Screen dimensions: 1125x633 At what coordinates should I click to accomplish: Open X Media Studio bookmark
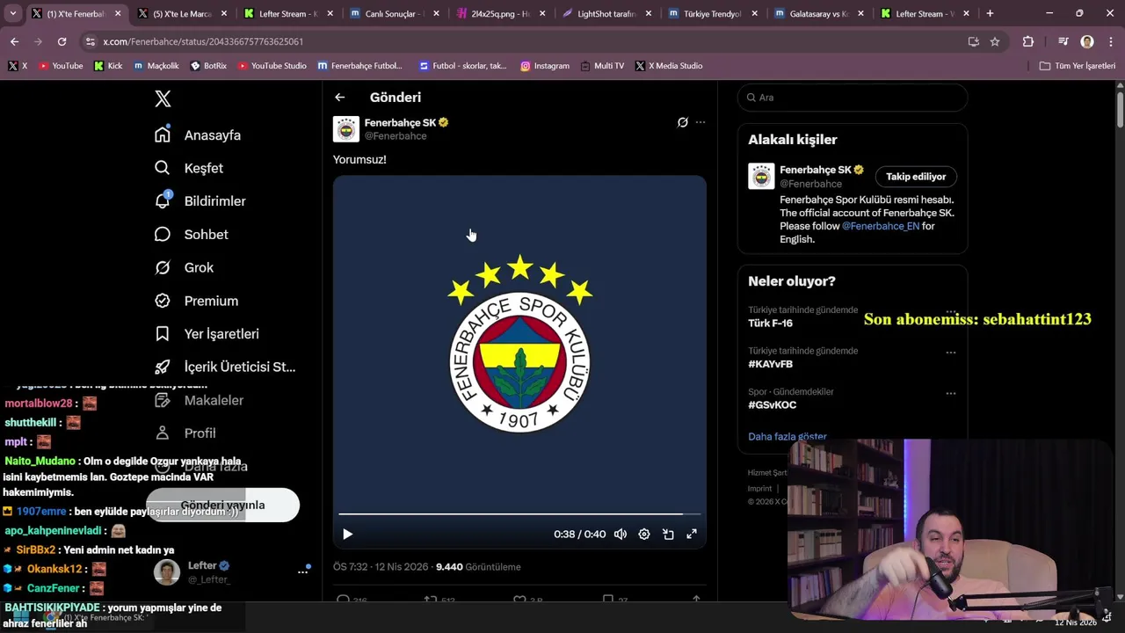tap(669, 66)
